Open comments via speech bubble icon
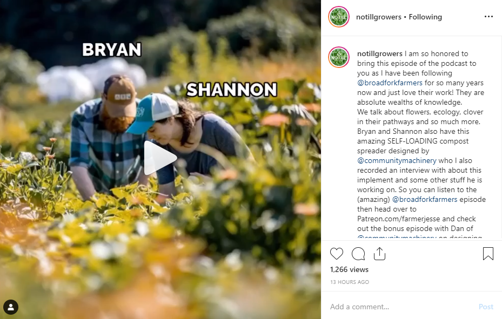 click(358, 254)
